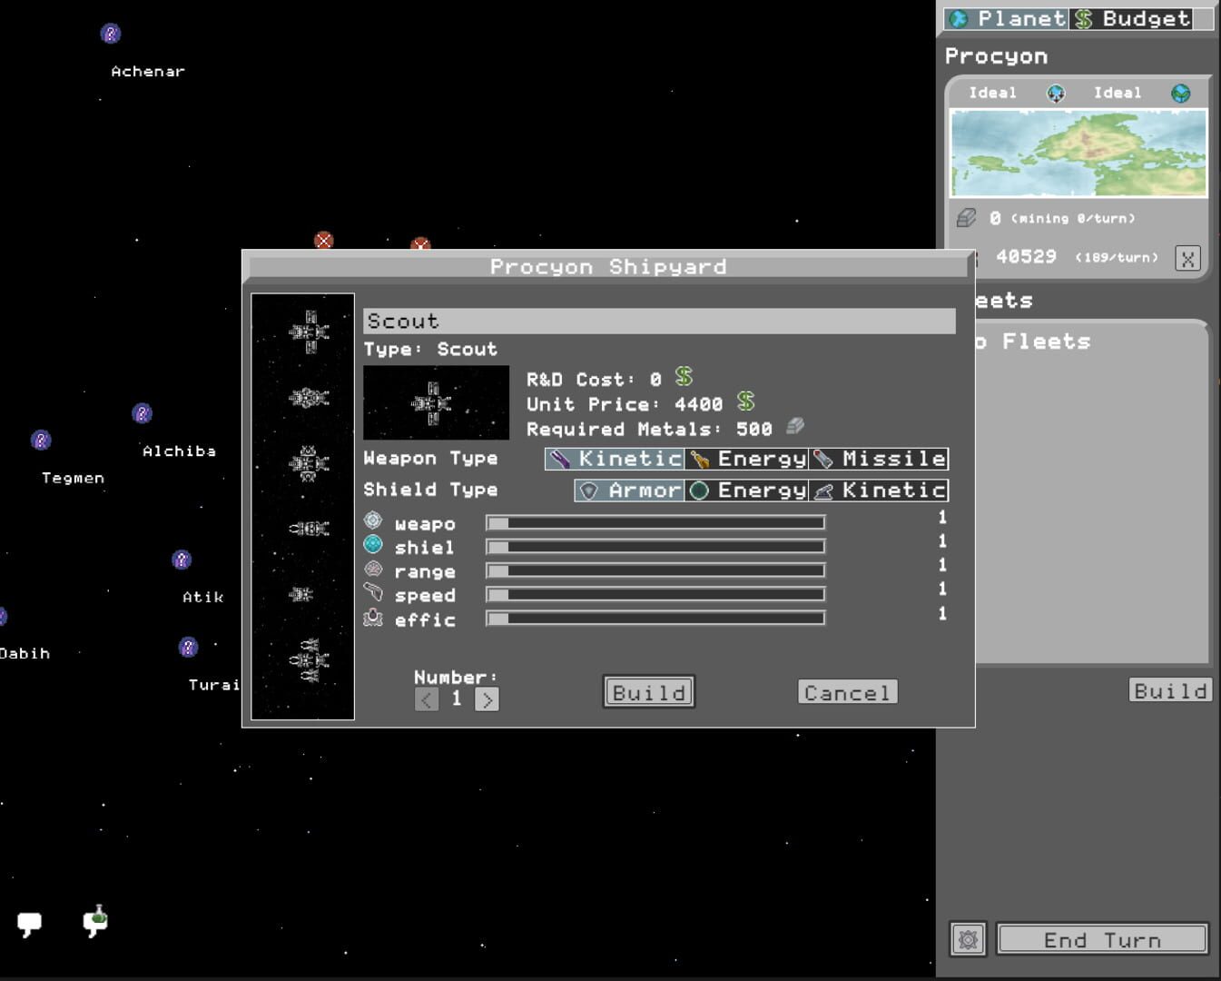This screenshot has height=981, width=1221.
Task: Click the weapo targeting icon in stats list
Action: point(374,522)
